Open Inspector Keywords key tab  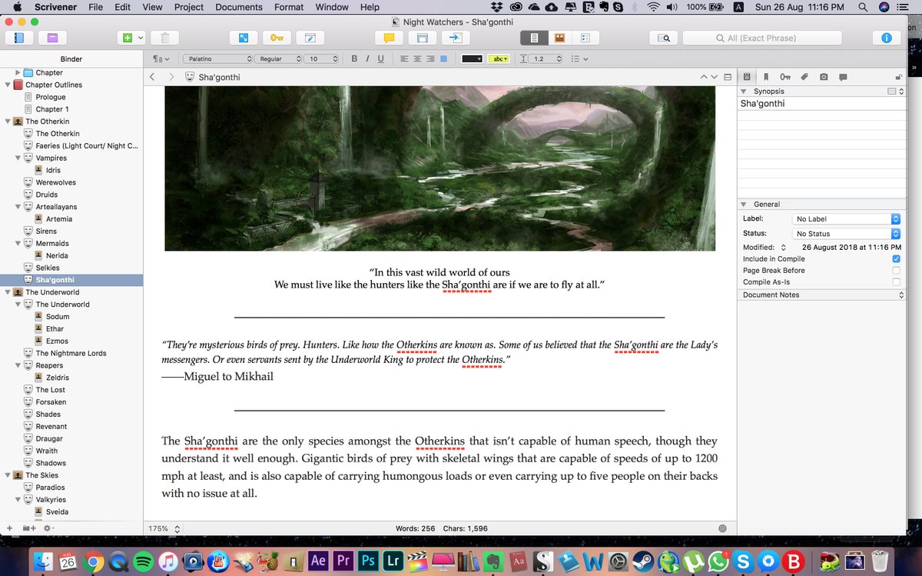[x=785, y=77]
